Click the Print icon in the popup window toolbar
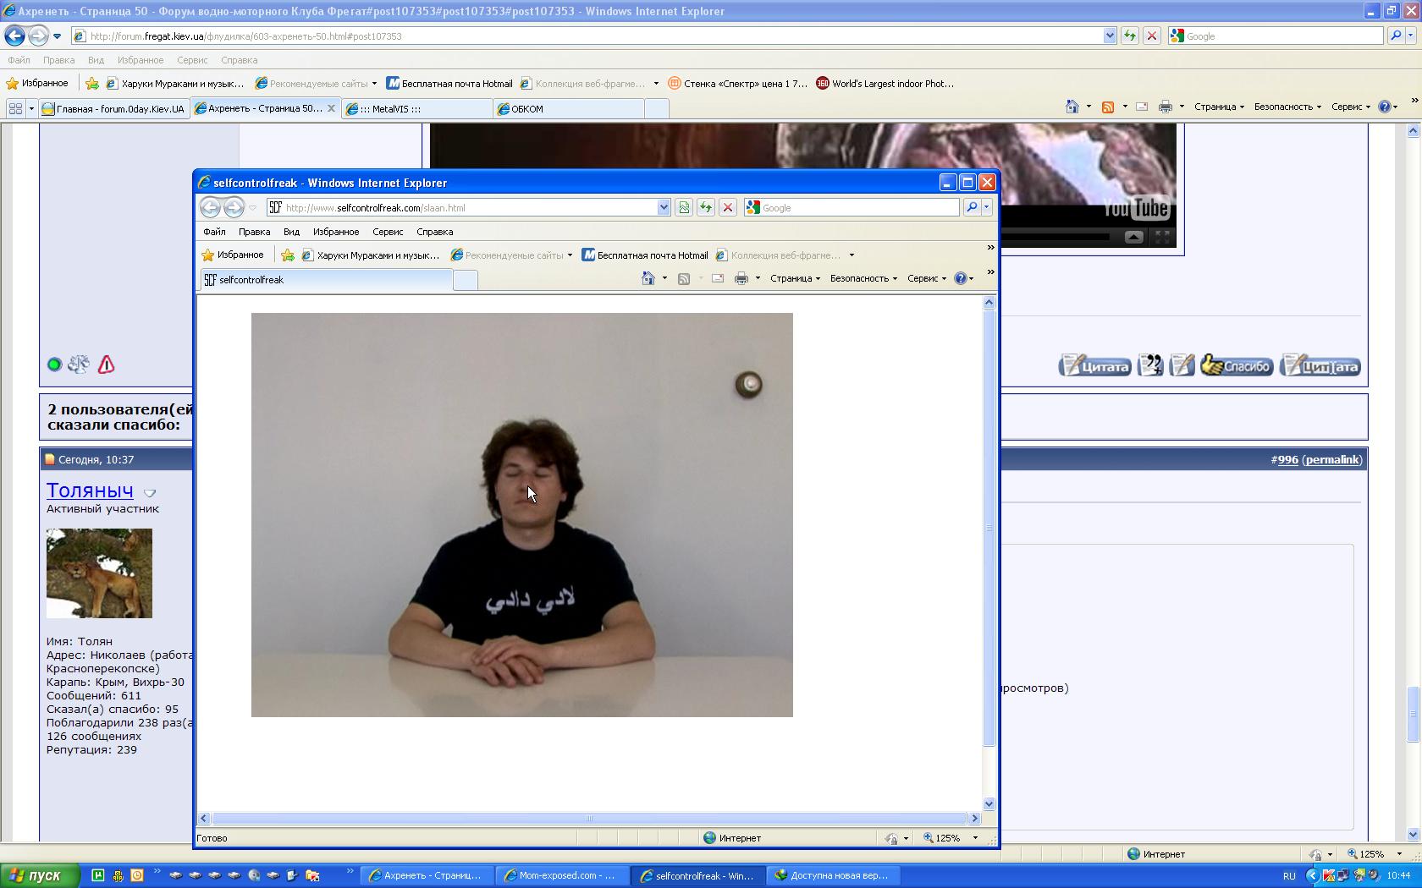This screenshot has height=888, width=1422. click(741, 278)
